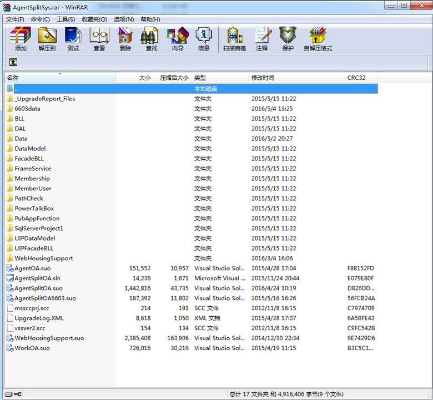Run the Test (测试) archive tool
433x400 pixels.
73,39
